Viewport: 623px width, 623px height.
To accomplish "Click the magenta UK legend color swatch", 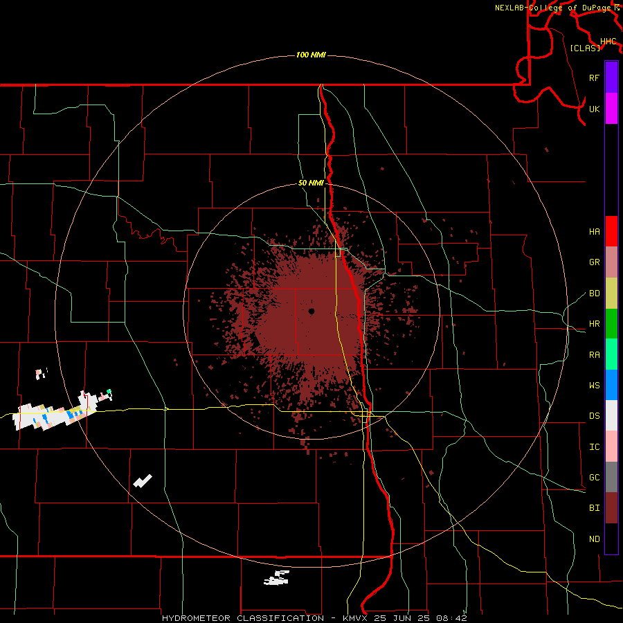I will tap(611, 109).
